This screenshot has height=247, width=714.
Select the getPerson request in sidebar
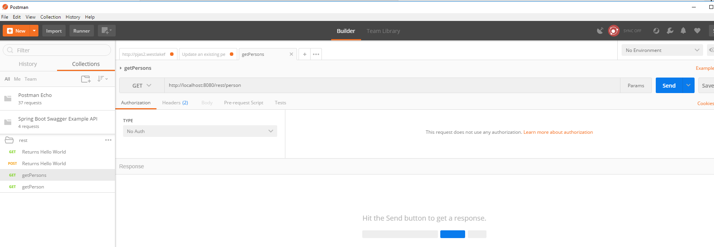tap(57, 187)
